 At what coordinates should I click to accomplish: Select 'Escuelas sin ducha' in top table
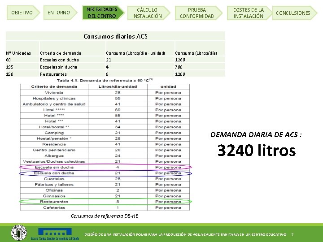(58, 67)
